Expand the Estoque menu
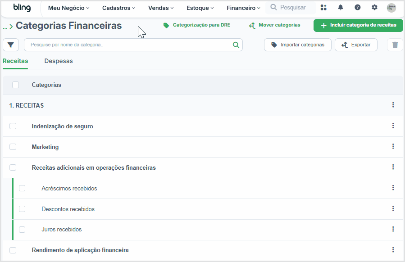Image resolution: width=405 pixels, height=262 pixels. pos(200,8)
